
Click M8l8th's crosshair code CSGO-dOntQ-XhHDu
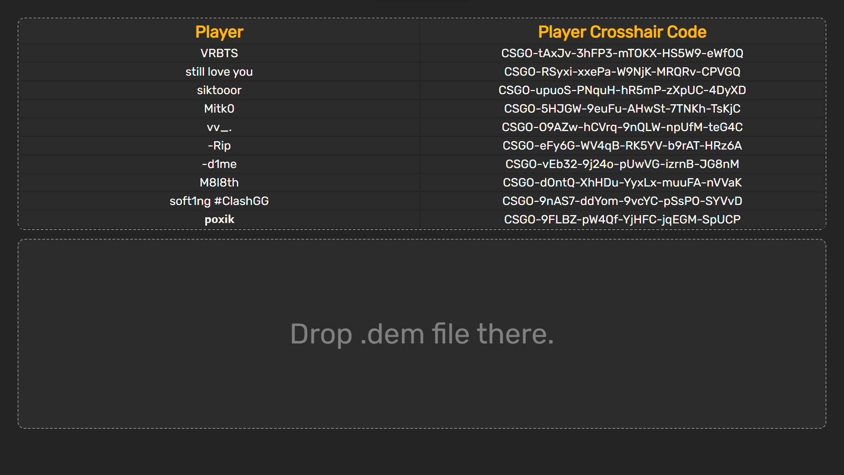[x=622, y=183]
